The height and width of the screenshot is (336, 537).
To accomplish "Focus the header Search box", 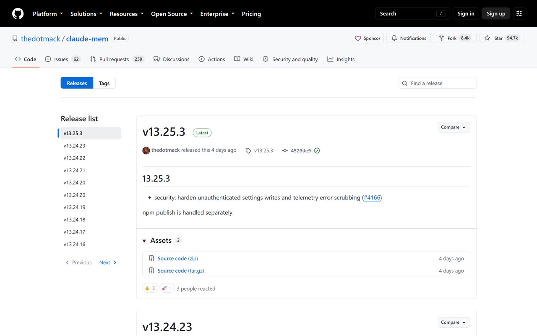I will point(412,13).
